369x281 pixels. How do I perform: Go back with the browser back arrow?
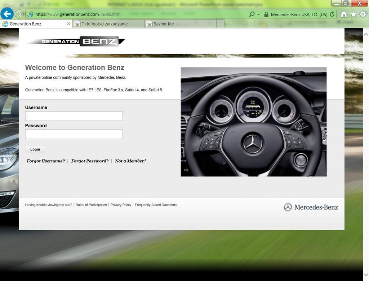tap(7, 14)
